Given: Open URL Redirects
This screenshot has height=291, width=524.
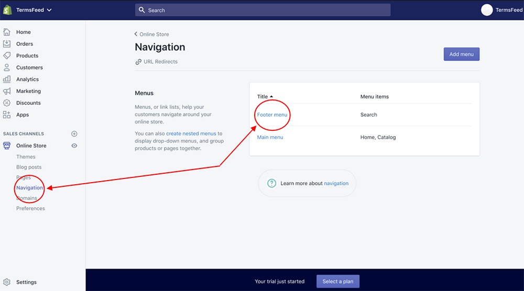Looking at the screenshot, I should pos(160,61).
